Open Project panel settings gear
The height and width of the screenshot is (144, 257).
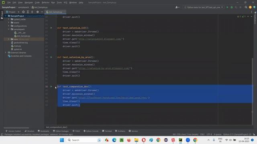pos(37,12)
